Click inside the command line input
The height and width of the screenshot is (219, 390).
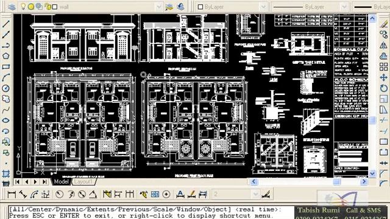pyautogui.click(x=151, y=212)
